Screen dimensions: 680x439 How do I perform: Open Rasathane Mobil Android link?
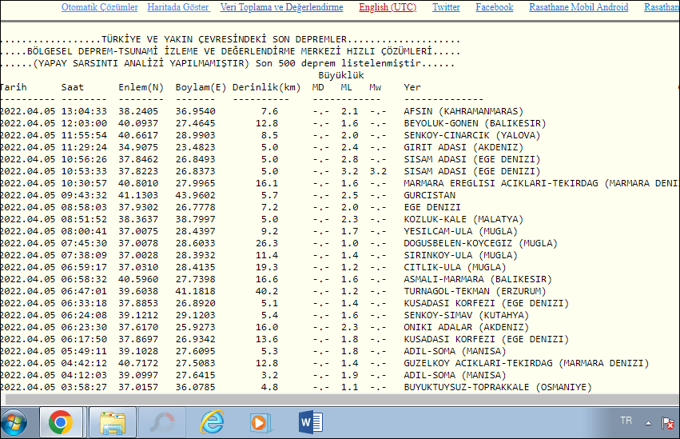click(x=579, y=7)
